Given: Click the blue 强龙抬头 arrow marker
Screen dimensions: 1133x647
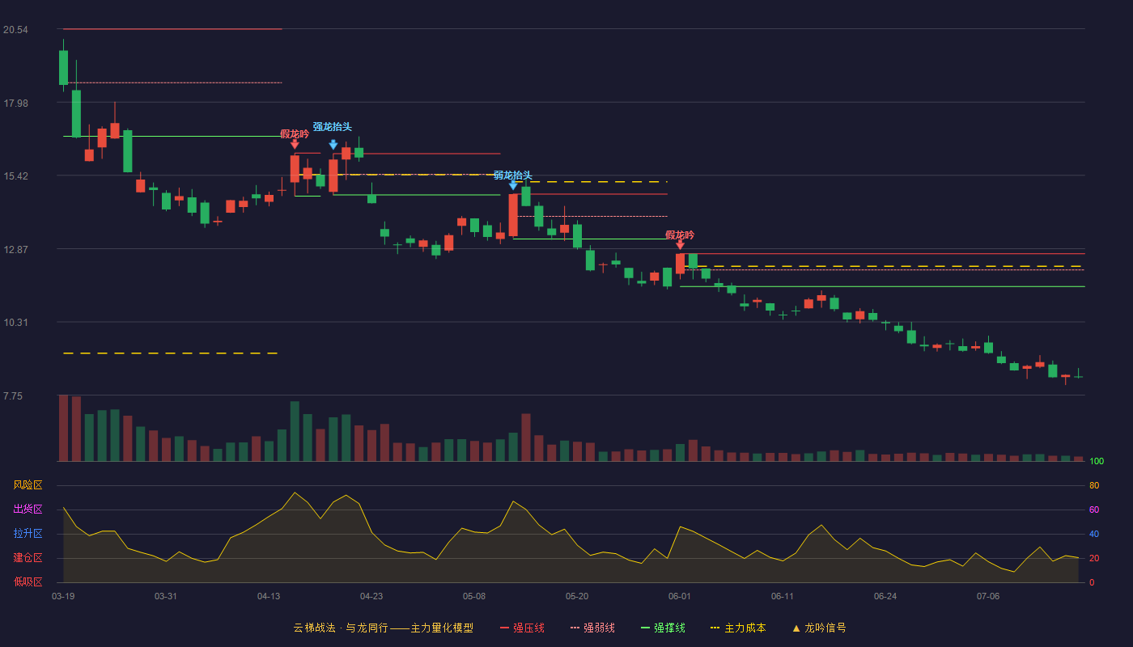Looking at the screenshot, I should pos(333,145).
